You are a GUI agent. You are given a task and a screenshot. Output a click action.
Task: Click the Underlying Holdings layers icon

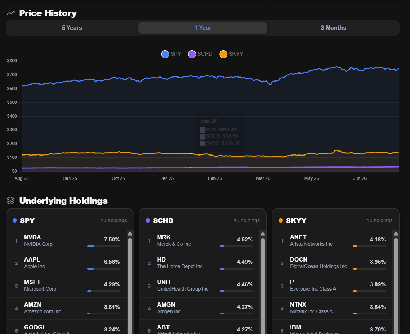click(x=11, y=201)
